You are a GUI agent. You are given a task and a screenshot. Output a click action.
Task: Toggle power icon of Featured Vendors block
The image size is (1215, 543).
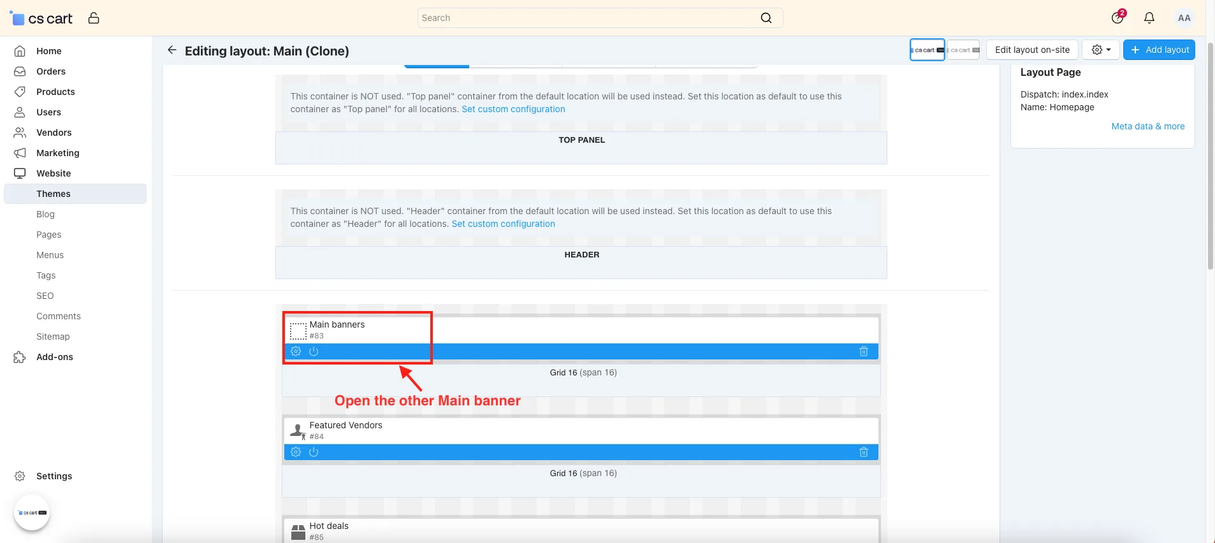(x=314, y=452)
